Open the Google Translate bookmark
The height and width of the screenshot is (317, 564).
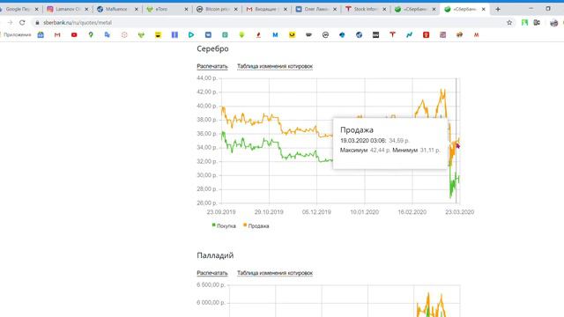coord(108,35)
